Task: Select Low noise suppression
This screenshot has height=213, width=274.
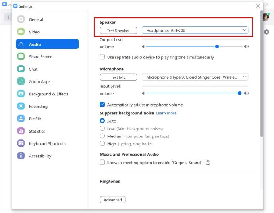Action: (x=102, y=128)
